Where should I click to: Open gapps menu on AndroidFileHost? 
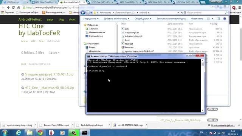(50, 20)
